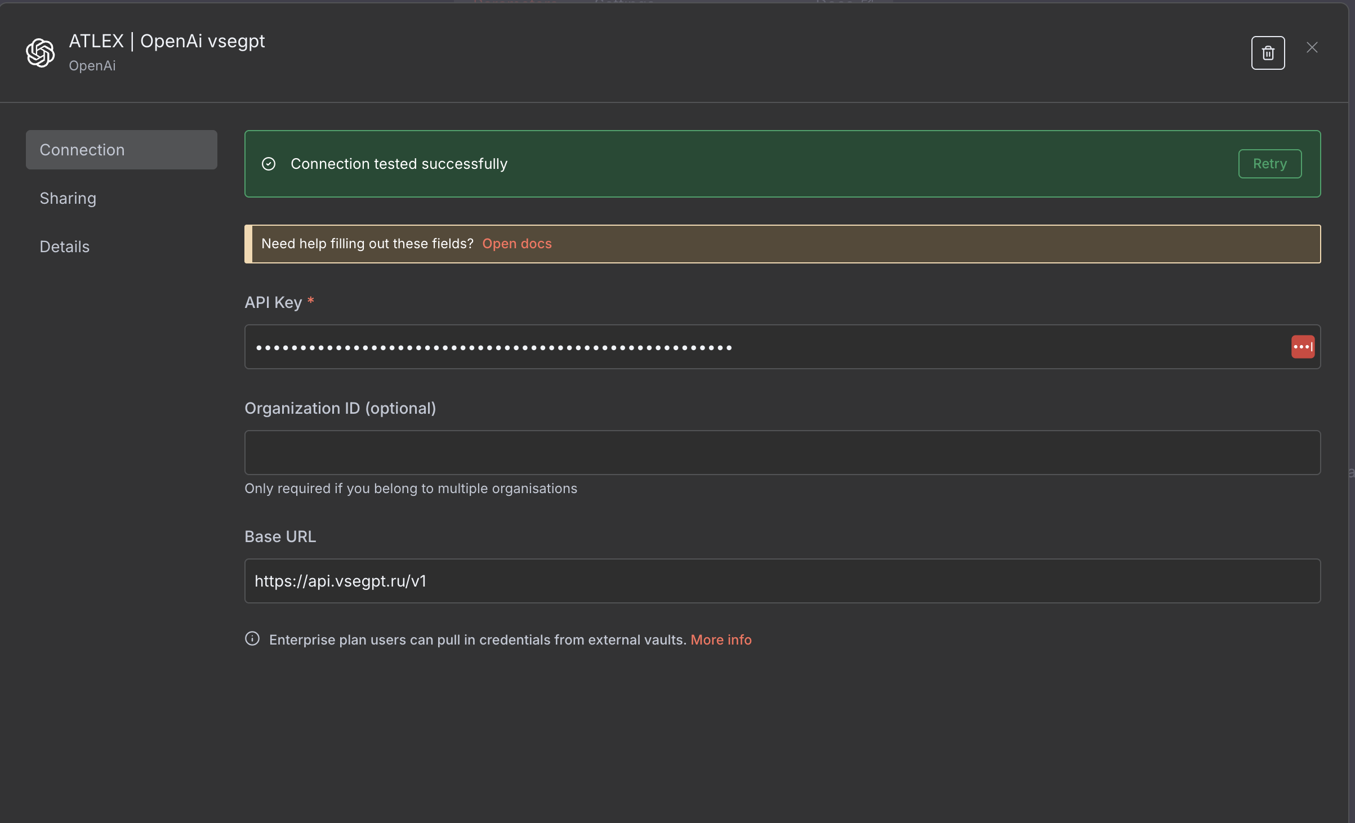Screen dimensions: 1355x823
Task: Click 'Connection tested successfully' message
Action: click(x=399, y=164)
